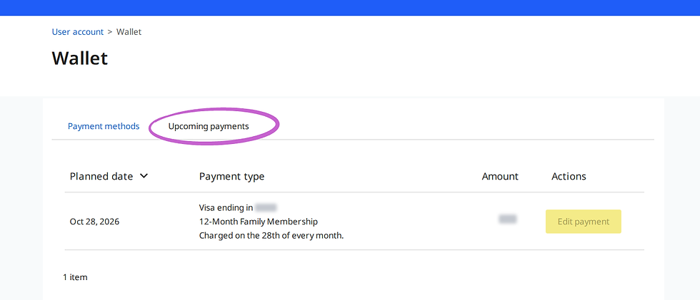The image size is (700, 300).
Task: Click the Amount column header
Action: click(x=500, y=176)
